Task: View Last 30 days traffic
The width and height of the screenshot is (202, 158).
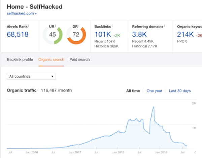Action: 180,91
